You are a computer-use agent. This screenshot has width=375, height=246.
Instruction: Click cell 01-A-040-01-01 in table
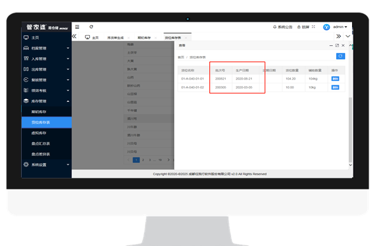click(193, 78)
